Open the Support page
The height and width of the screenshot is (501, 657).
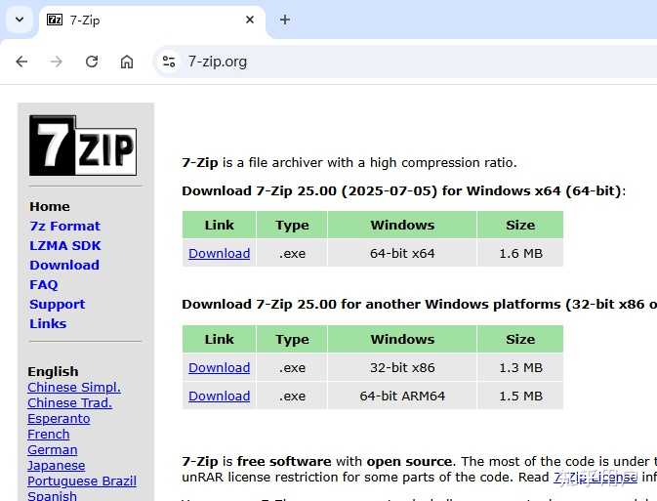tap(57, 304)
